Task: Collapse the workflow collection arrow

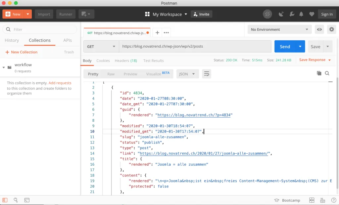Action: click(x=4, y=67)
